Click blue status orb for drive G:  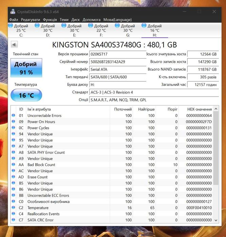tap(117, 25)
